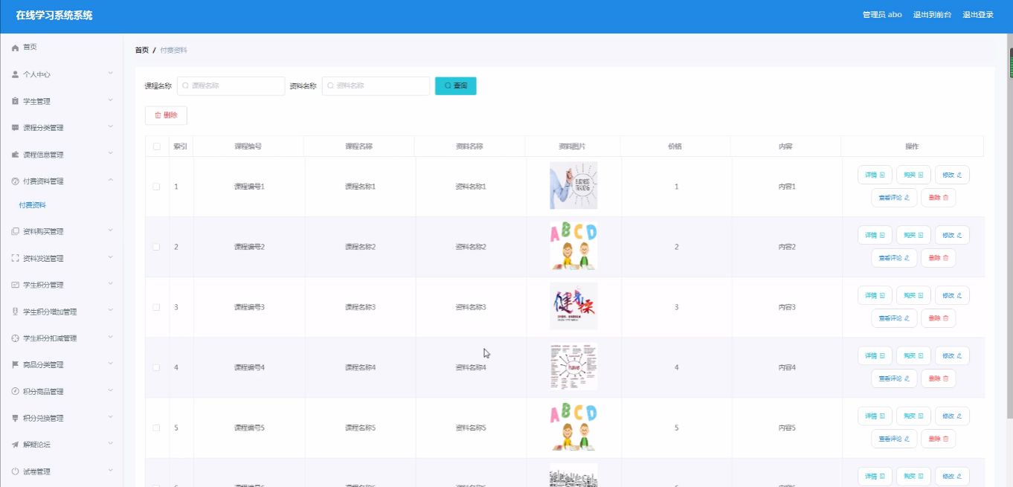This screenshot has width=1013, height=487.
Task: Select the 付费资料 submenu item
Action: click(x=33, y=205)
